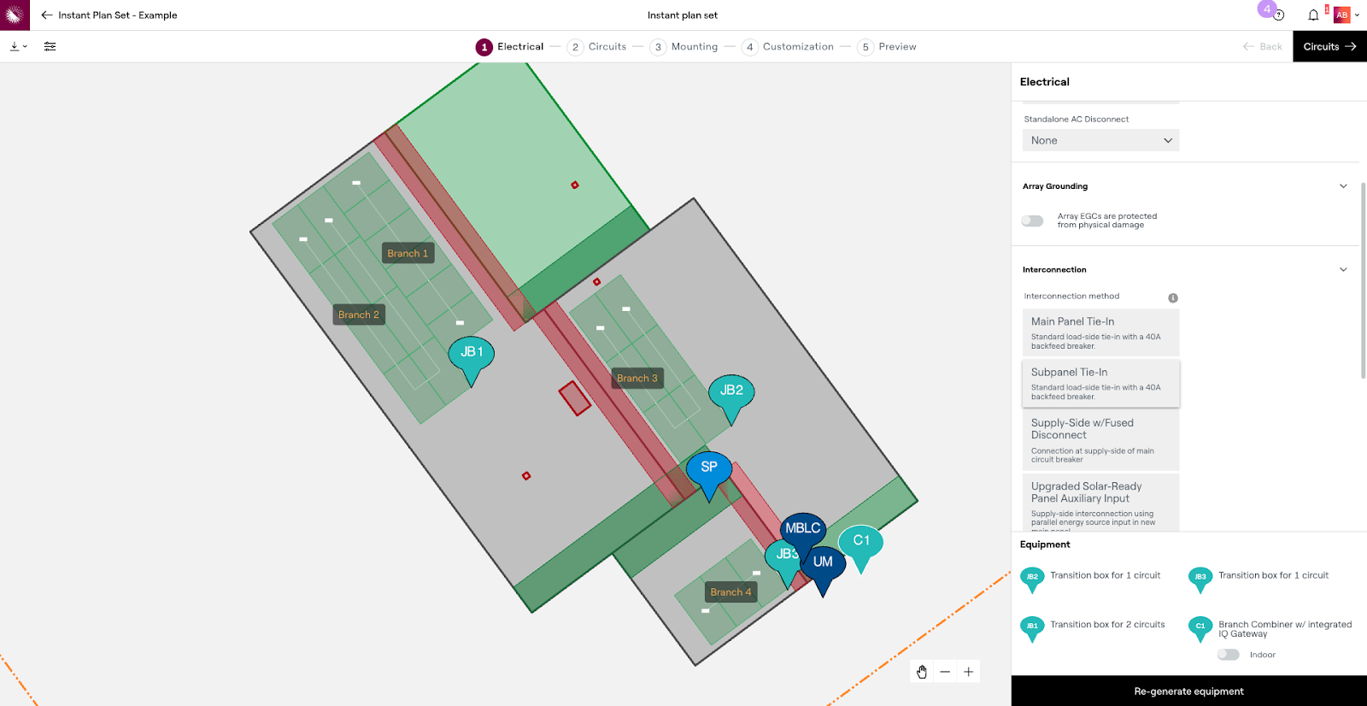Click the notifications bell icon
The image size is (1367, 706).
(x=1313, y=15)
